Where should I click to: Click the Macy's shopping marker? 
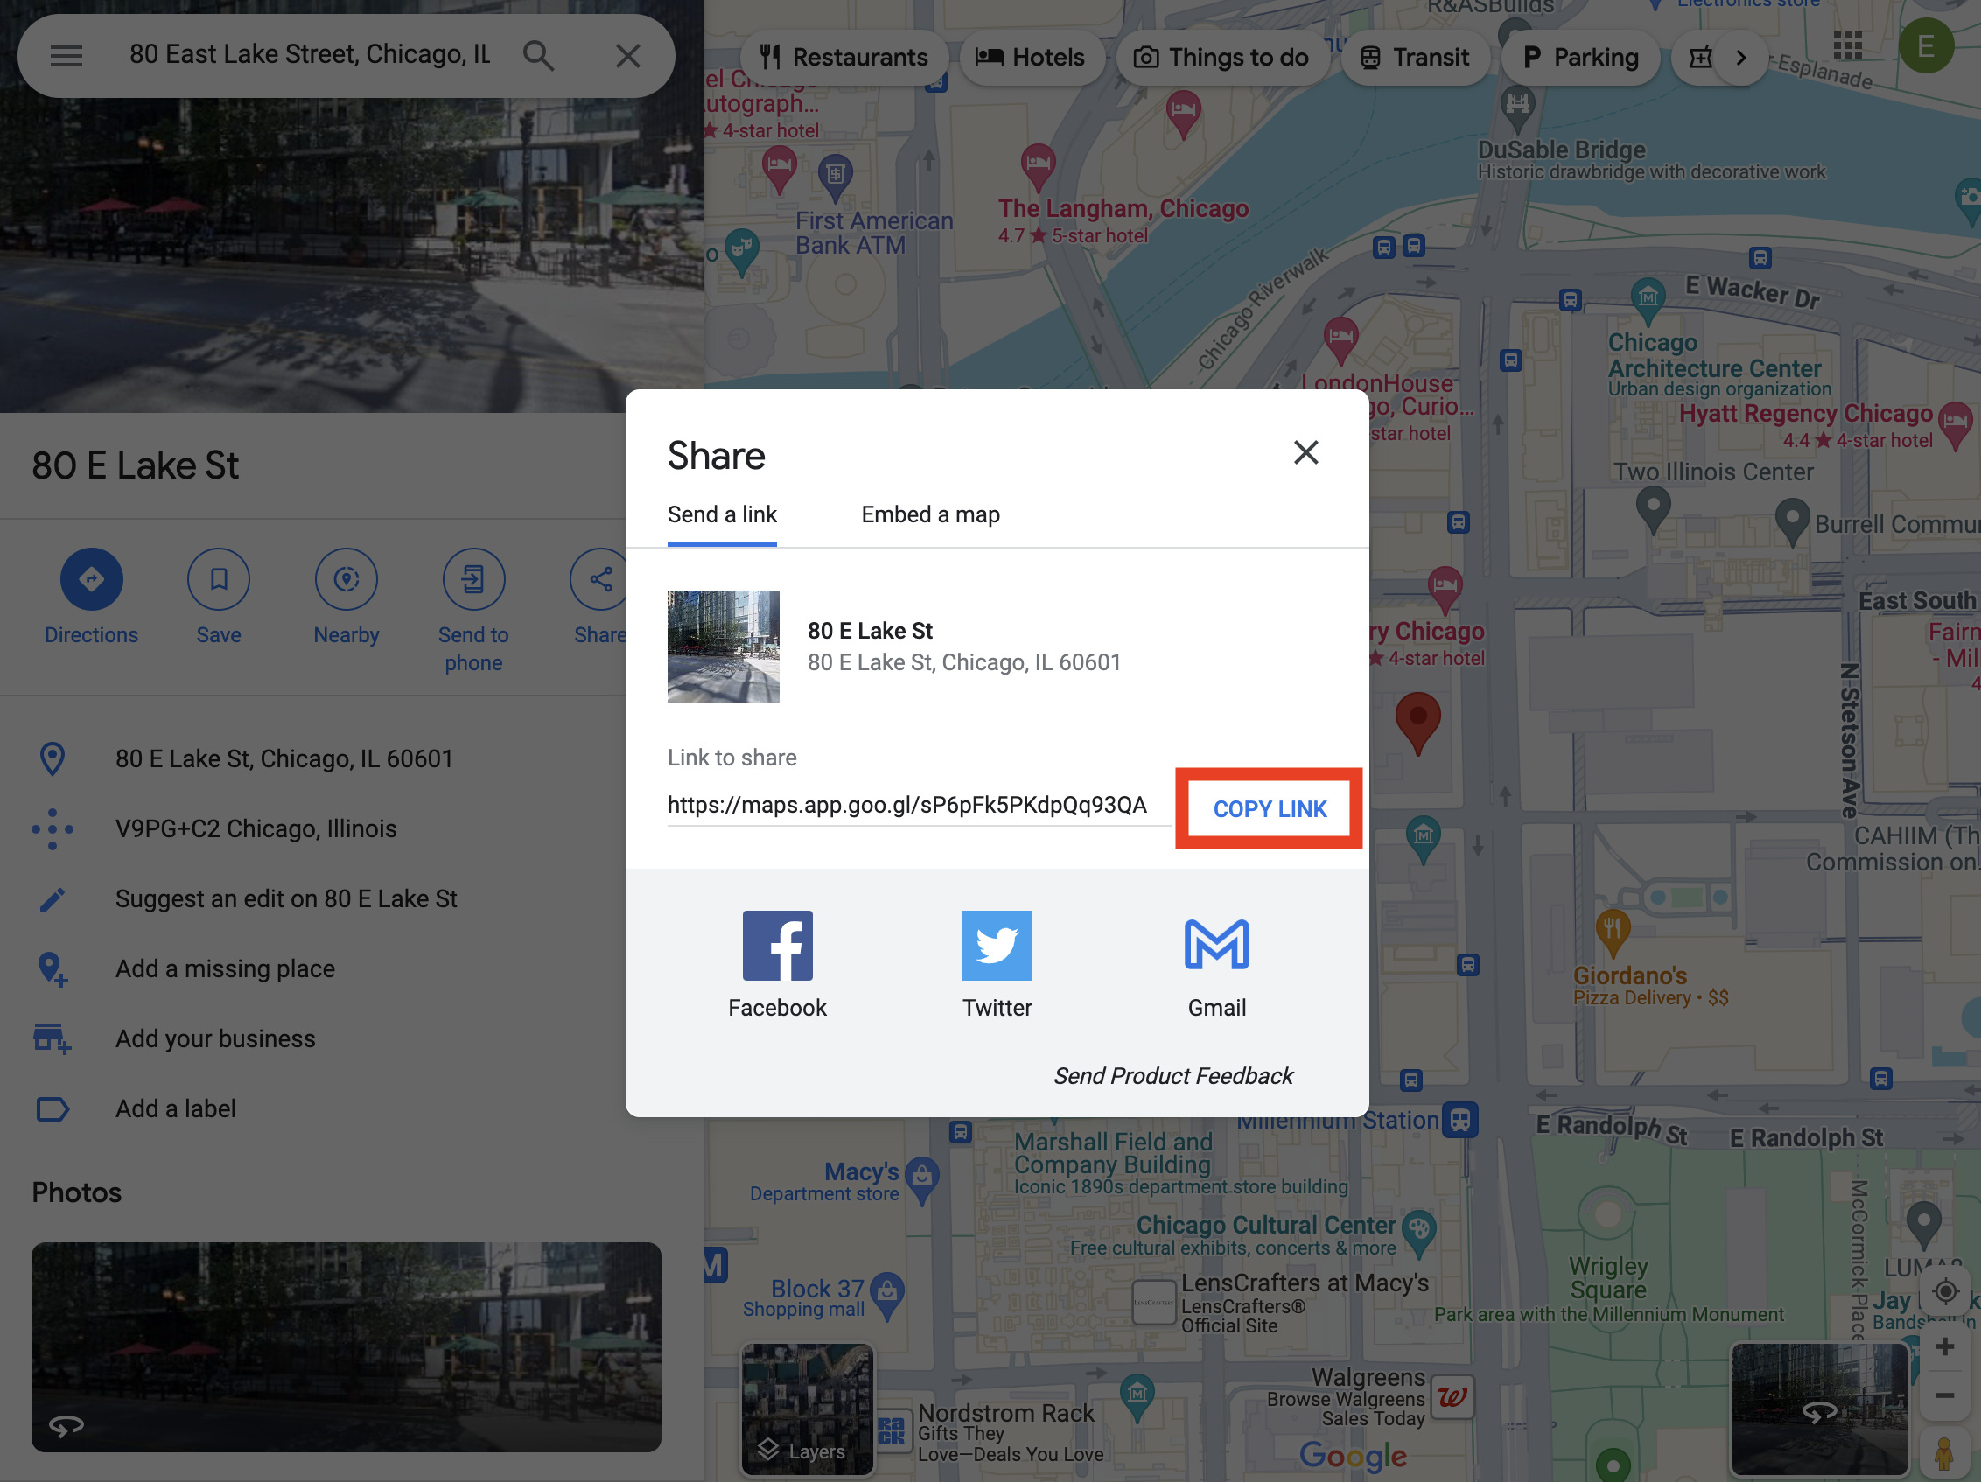[921, 1180]
